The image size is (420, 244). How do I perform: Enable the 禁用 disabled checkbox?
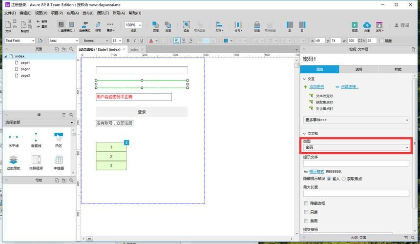click(x=306, y=221)
